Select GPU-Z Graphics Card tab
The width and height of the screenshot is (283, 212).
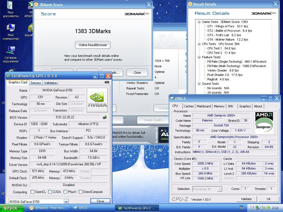pos(18,82)
